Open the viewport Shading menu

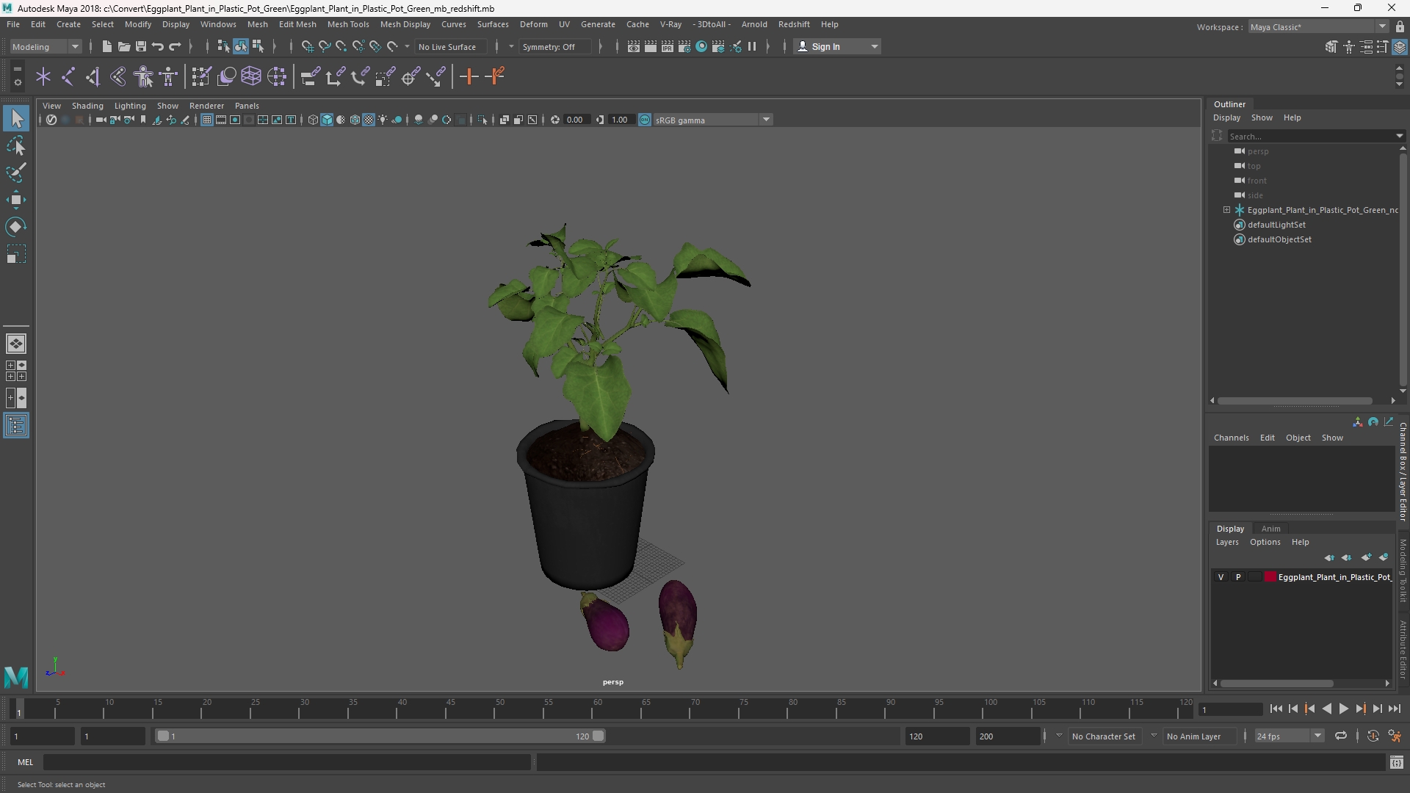(87, 106)
